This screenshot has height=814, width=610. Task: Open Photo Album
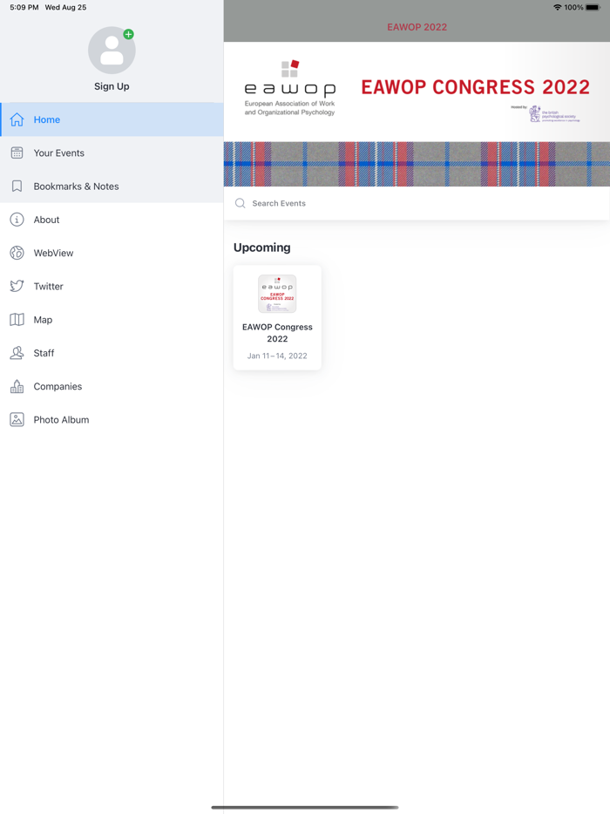point(112,419)
